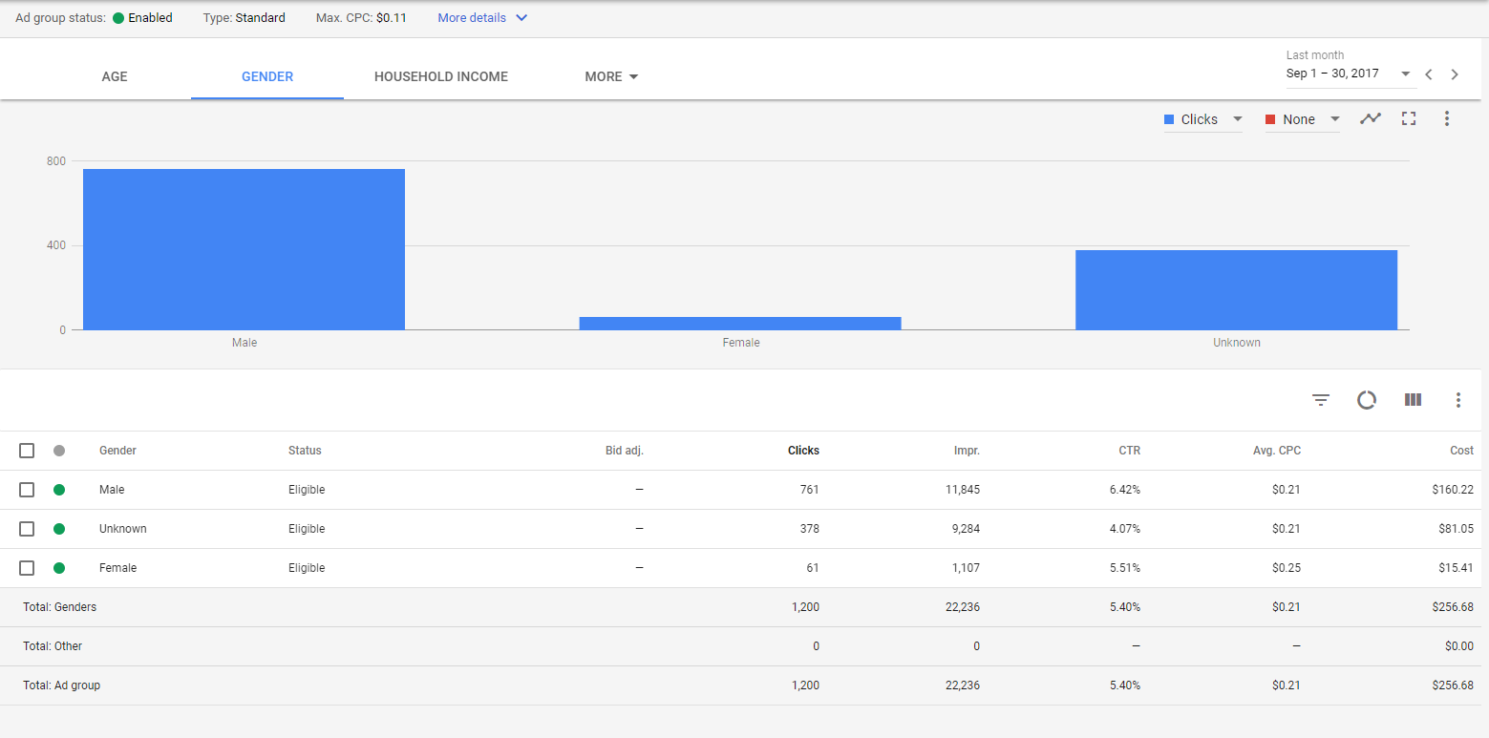1489x738 pixels.
Task: Click the Eligible status for Male
Action: click(x=307, y=490)
